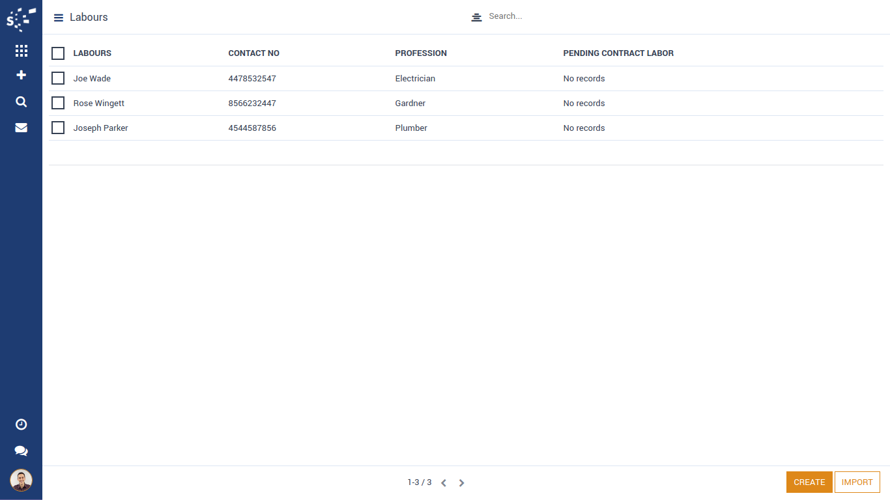Sort by the LABOURS column header
This screenshot has width=890, height=500.
93,53
